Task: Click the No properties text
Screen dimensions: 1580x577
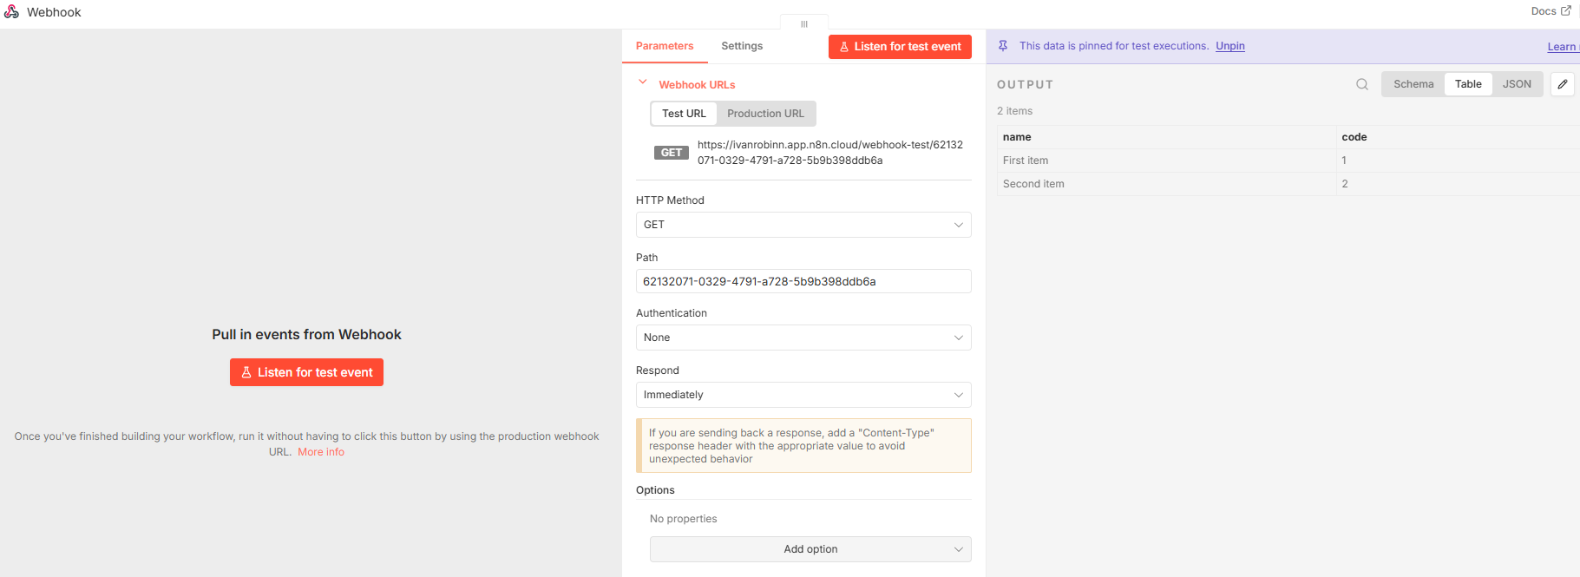Action: [x=684, y=519]
